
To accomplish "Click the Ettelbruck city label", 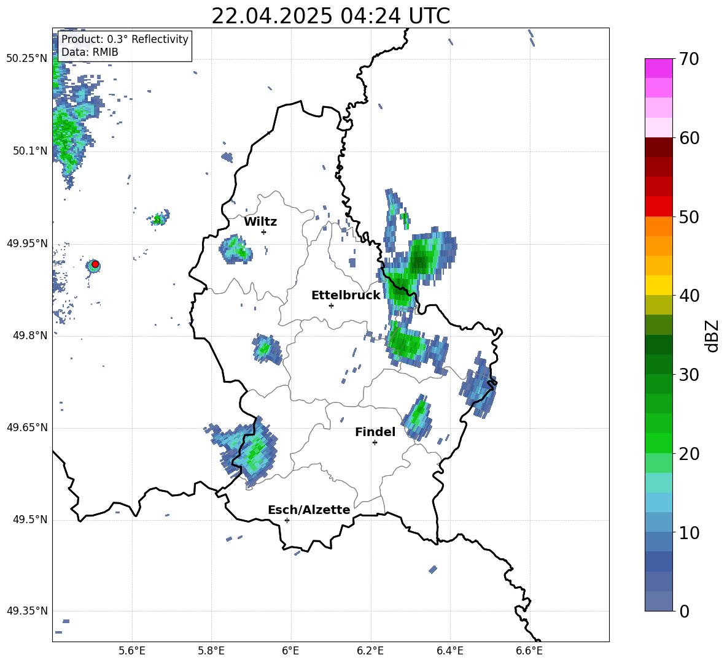I will click(x=346, y=296).
